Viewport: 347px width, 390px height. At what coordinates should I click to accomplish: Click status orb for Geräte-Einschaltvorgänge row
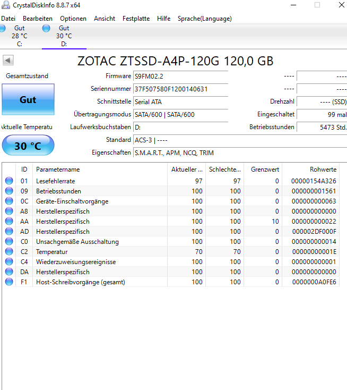click(9, 201)
